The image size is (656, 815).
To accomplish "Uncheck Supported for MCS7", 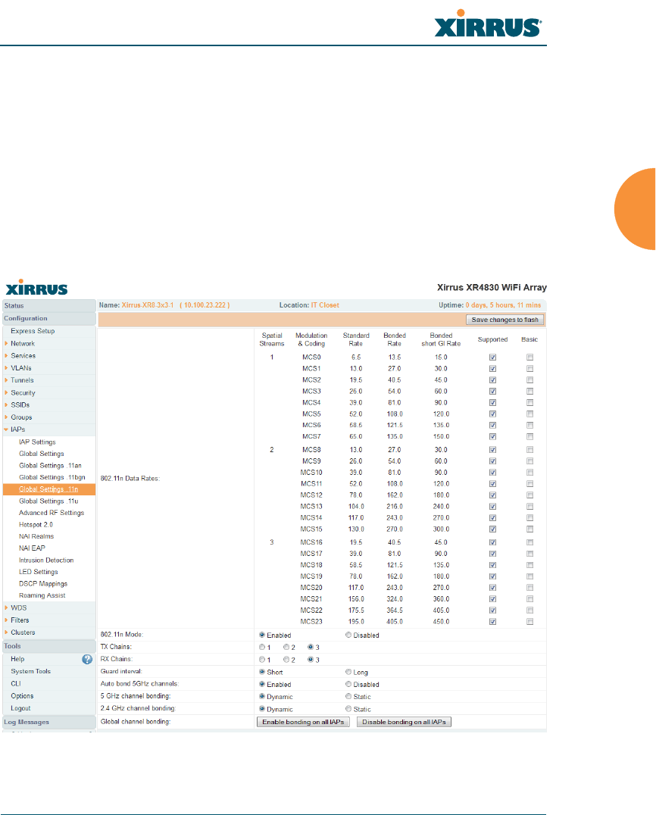I will [x=493, y=436].
